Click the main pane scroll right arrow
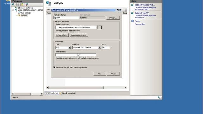The width and height of the screenshot is (203, 114). [126, 88]
